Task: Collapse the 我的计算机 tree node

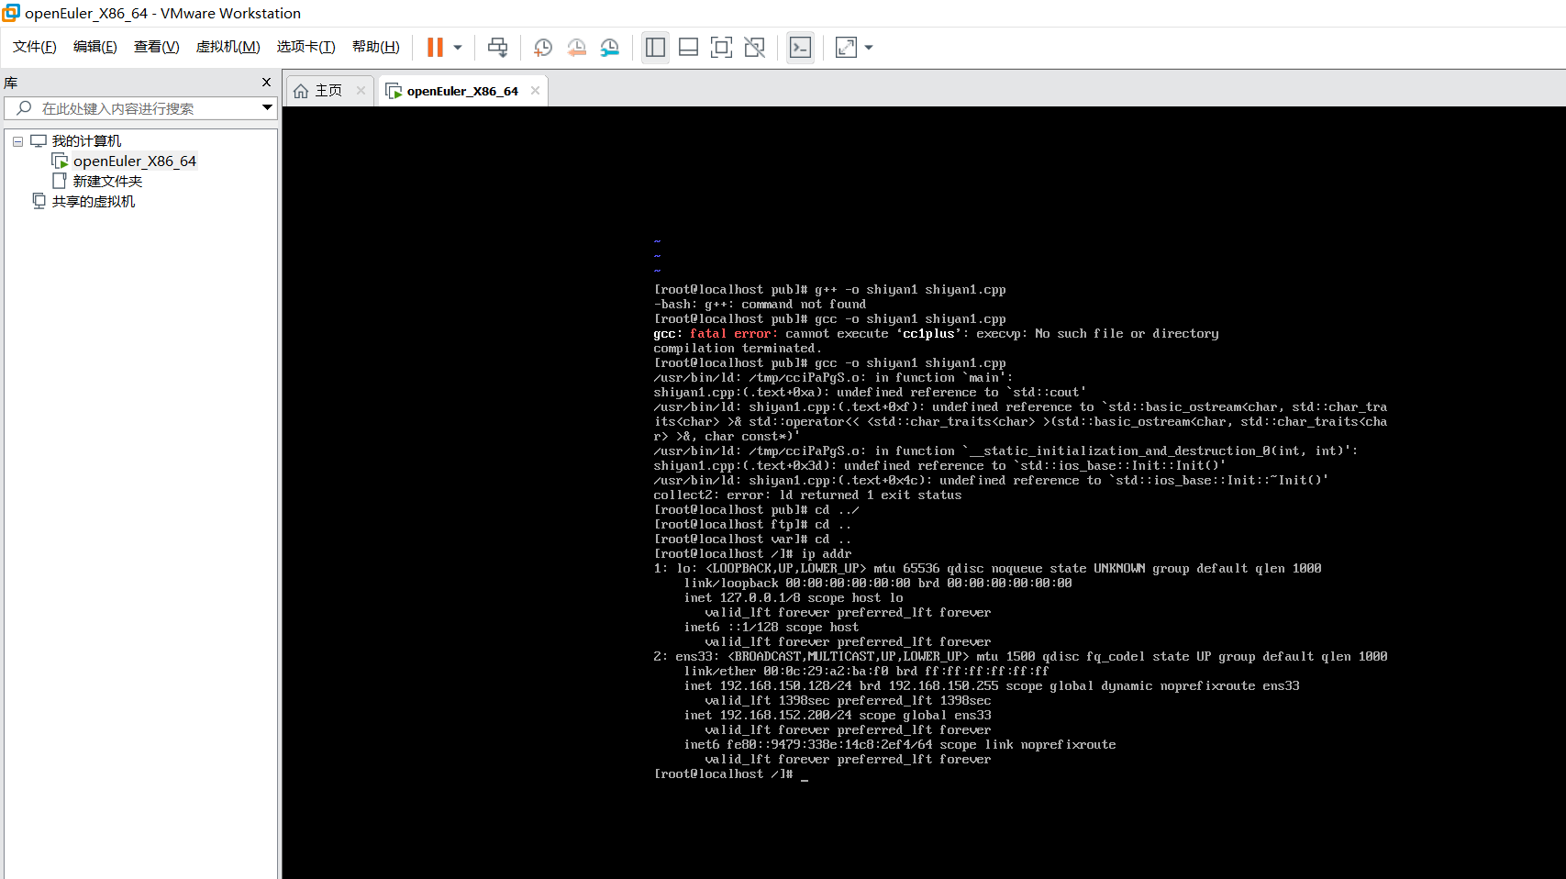Action: pos(17,140)
